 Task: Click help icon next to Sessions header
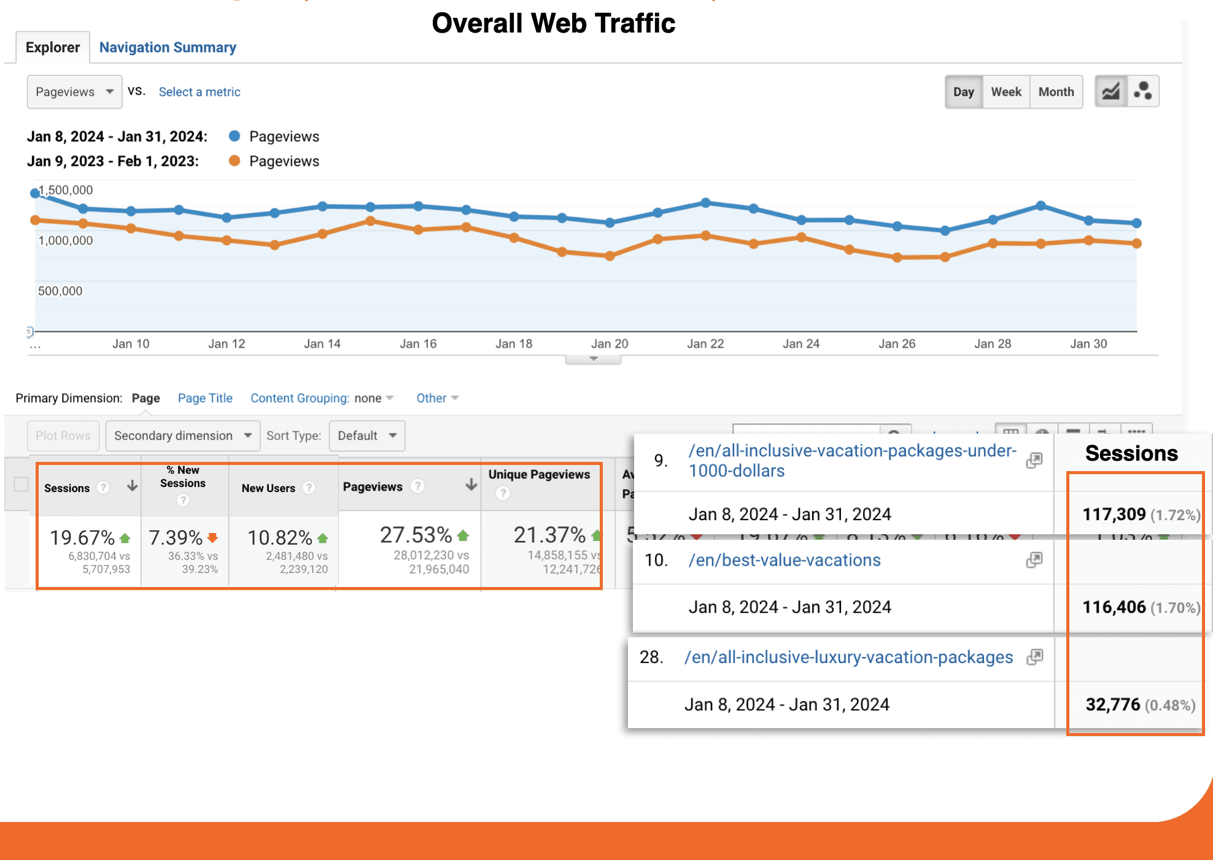103,488
